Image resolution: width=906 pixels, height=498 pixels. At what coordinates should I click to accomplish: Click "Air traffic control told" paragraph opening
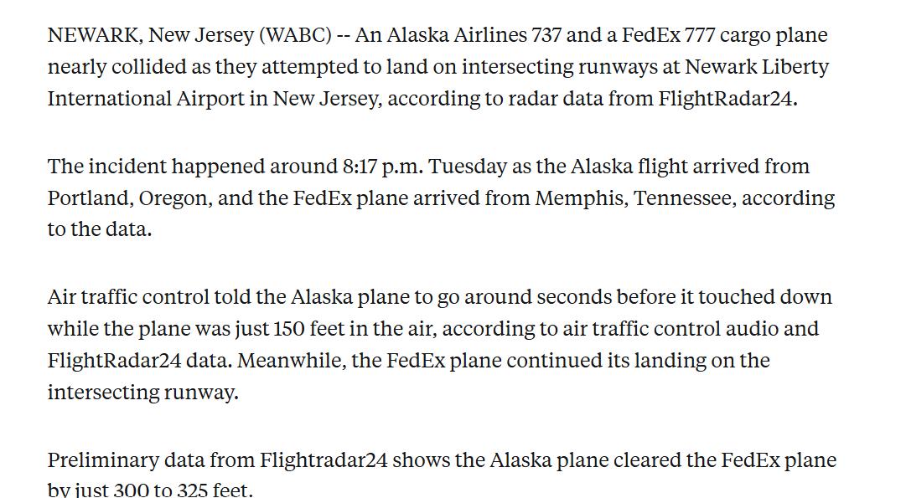pyautogui.click(x=153, y=297)
